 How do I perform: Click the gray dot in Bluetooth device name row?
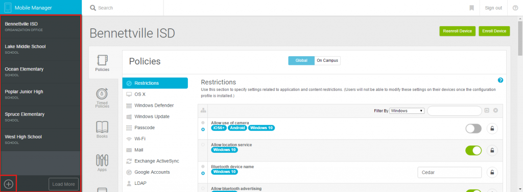203,166
